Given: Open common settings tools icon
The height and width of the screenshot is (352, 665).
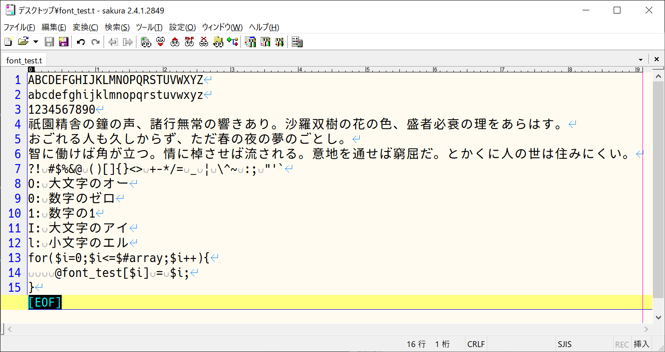Looking at the screenshot, I should (279, 42).
